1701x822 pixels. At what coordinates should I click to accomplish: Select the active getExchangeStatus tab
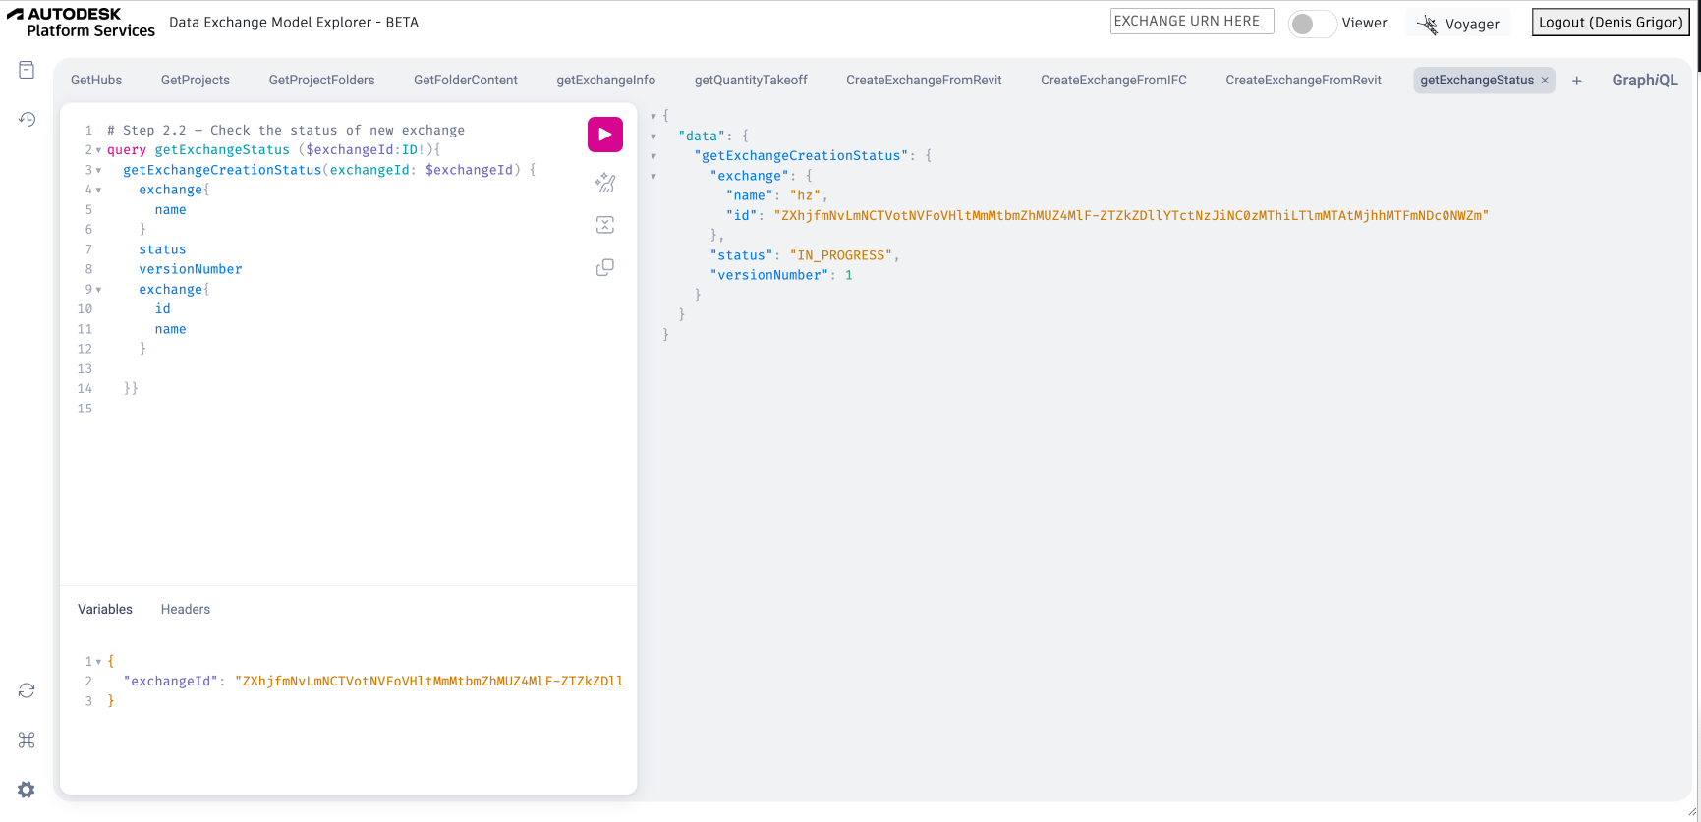1477,81
